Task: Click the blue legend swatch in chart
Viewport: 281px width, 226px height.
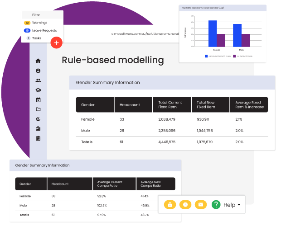Action: click(x=206, y=56)
